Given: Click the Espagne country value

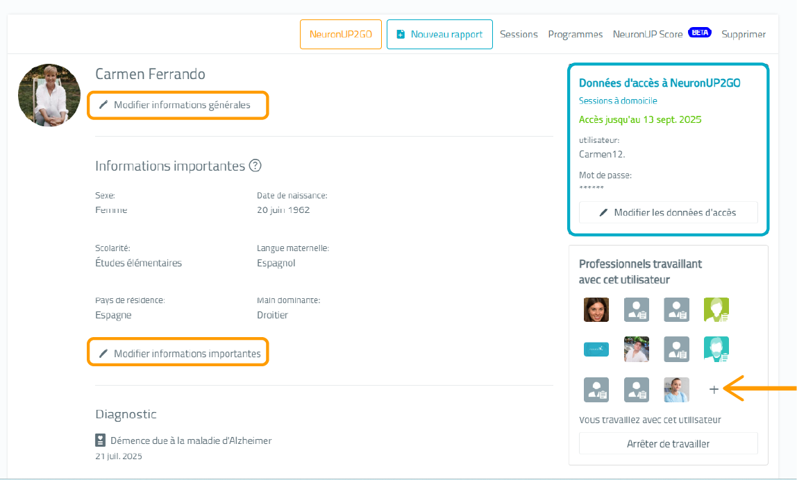Looking at the screenshot, I should coord(113,315).
